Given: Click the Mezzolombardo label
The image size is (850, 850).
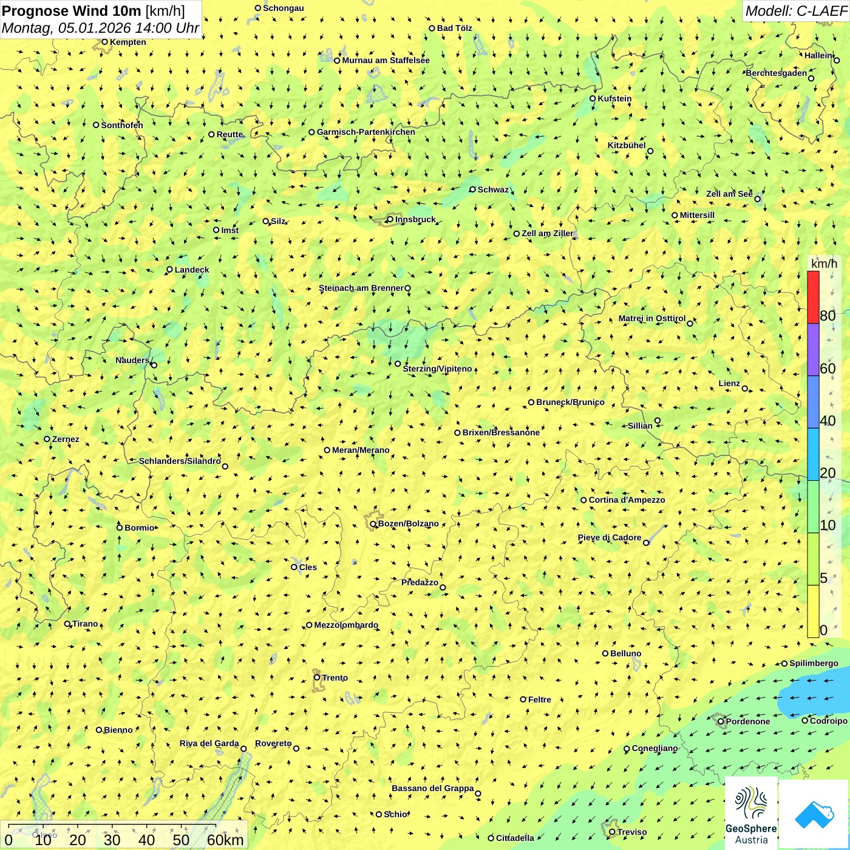Looking at the screenshot, I should 346,625.
